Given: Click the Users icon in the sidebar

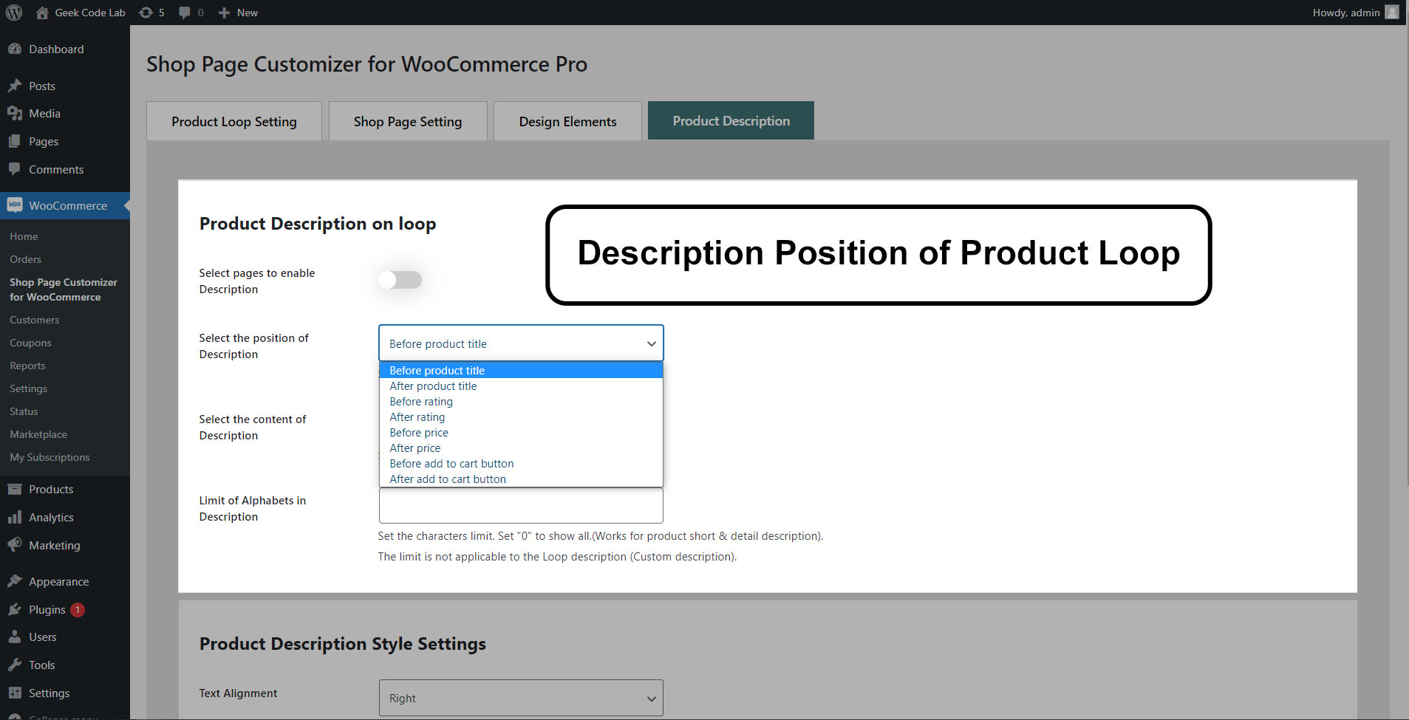Looking at the screenshot, I should [15, 637].
